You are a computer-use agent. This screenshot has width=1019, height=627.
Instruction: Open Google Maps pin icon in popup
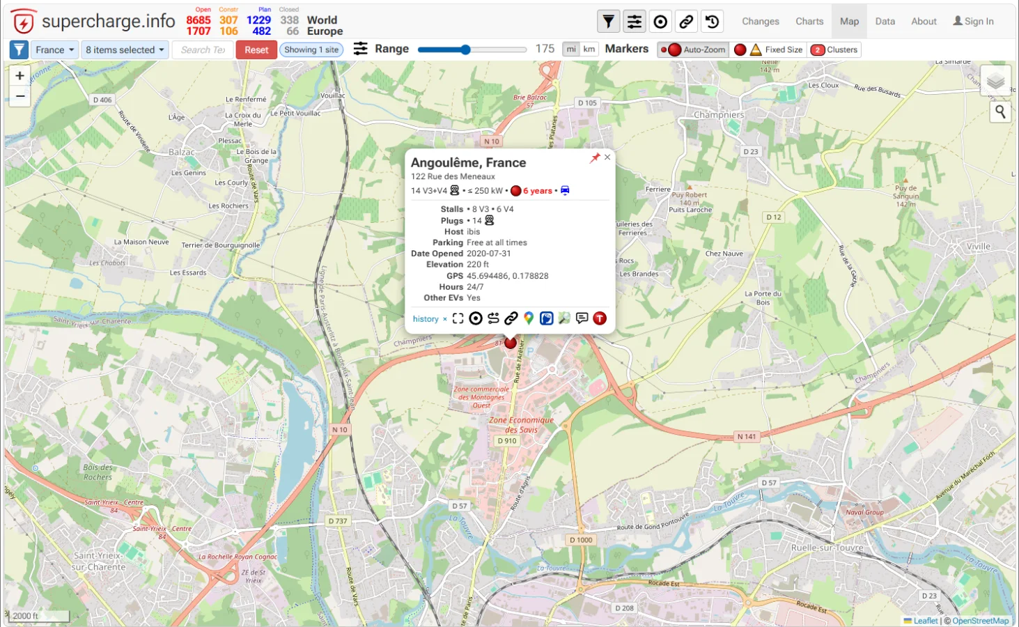[529, 318]
